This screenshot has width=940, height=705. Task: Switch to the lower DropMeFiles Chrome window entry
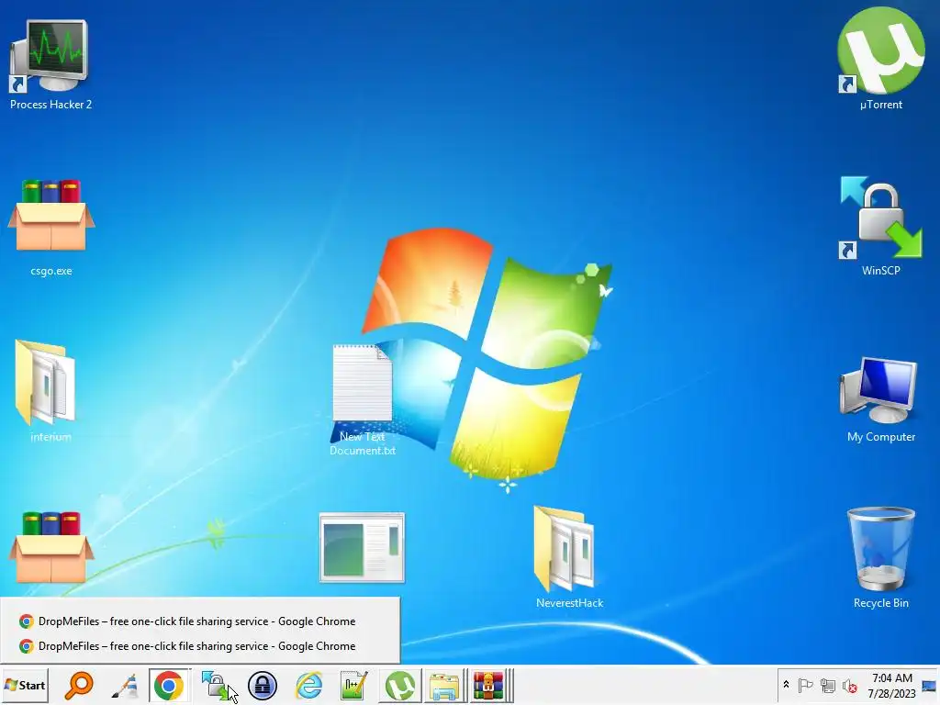(x=200, y=645)
